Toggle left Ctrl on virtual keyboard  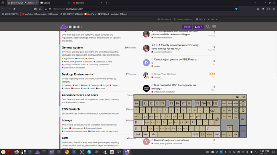click(x=138, y=134)
